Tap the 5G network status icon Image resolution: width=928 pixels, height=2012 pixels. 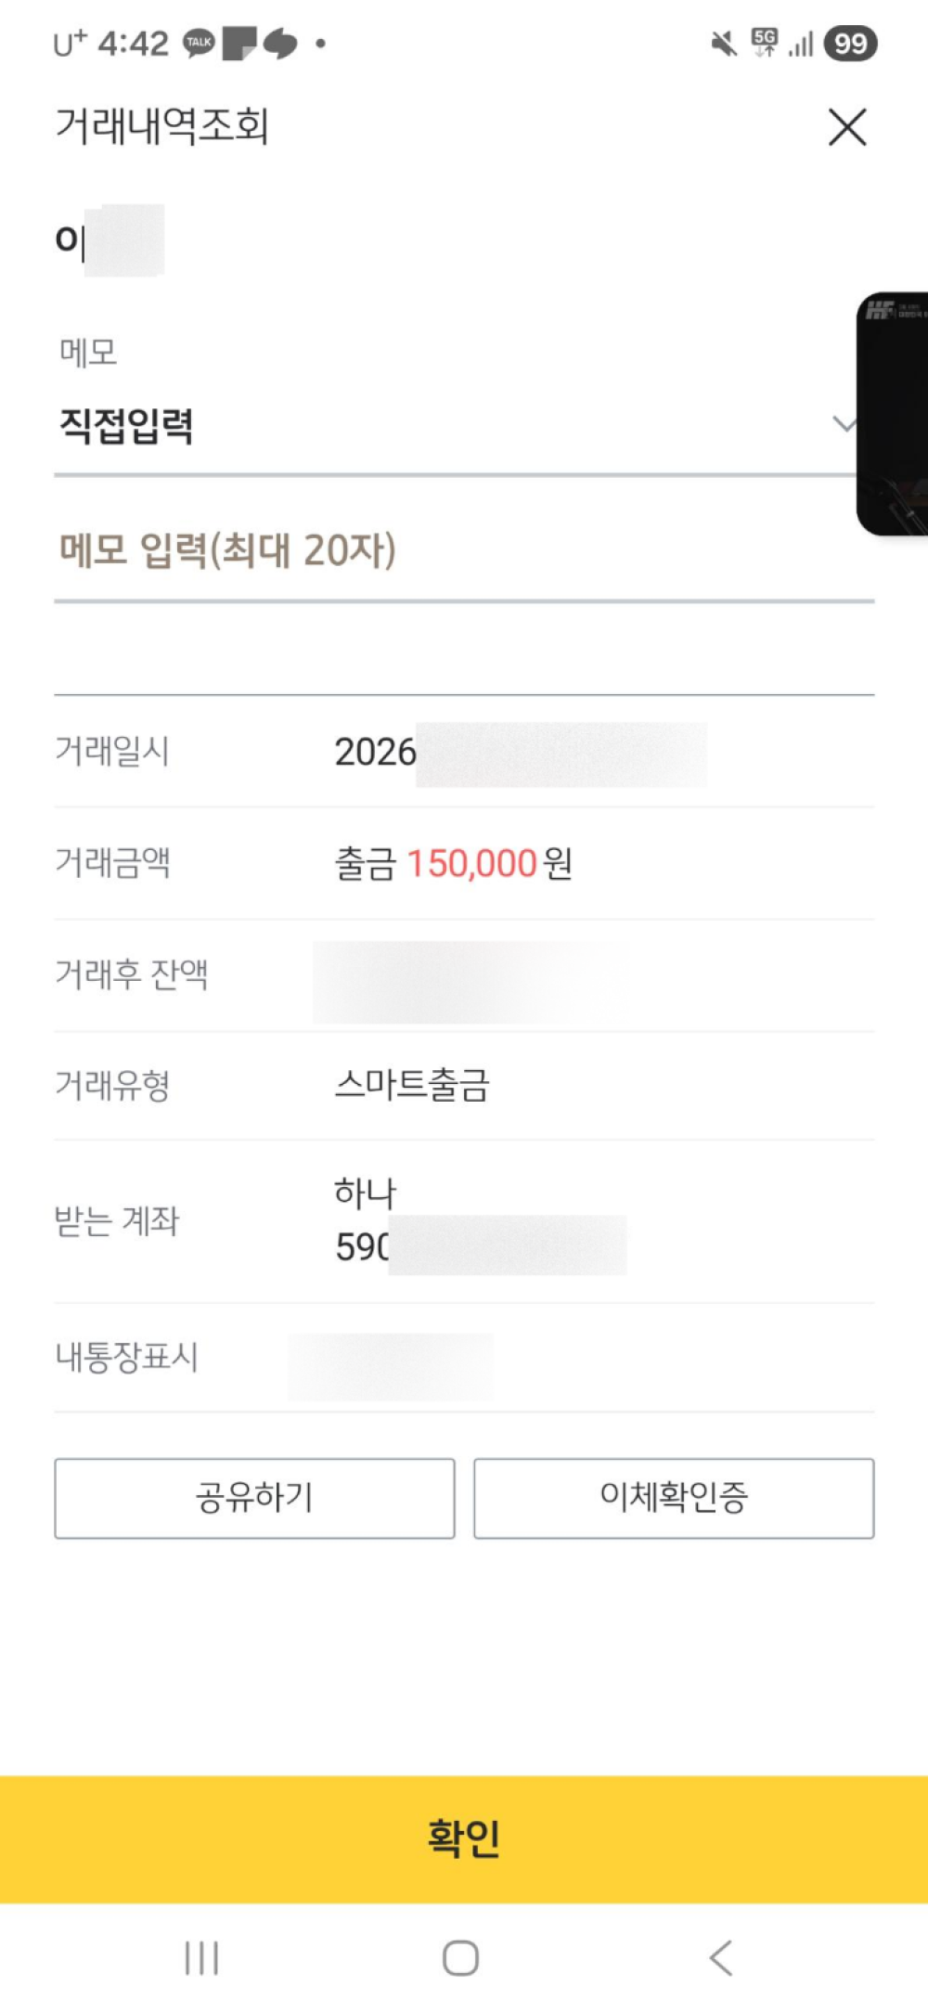[765, 42]
